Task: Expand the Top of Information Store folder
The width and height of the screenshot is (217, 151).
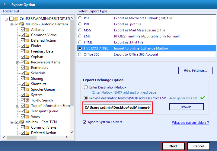Action: click(18, 106)
